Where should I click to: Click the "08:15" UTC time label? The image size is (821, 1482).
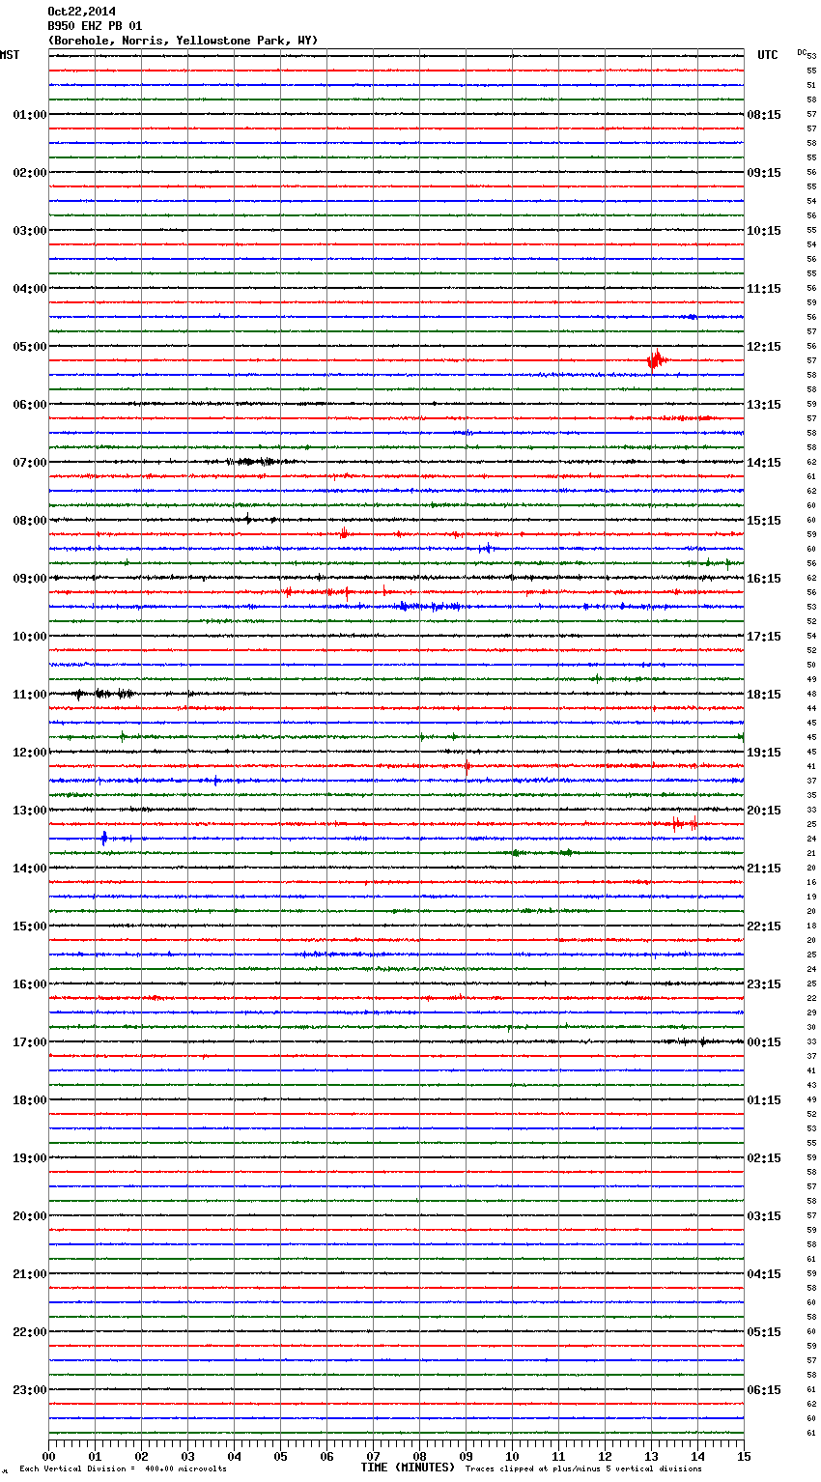(x=764, y=115)
